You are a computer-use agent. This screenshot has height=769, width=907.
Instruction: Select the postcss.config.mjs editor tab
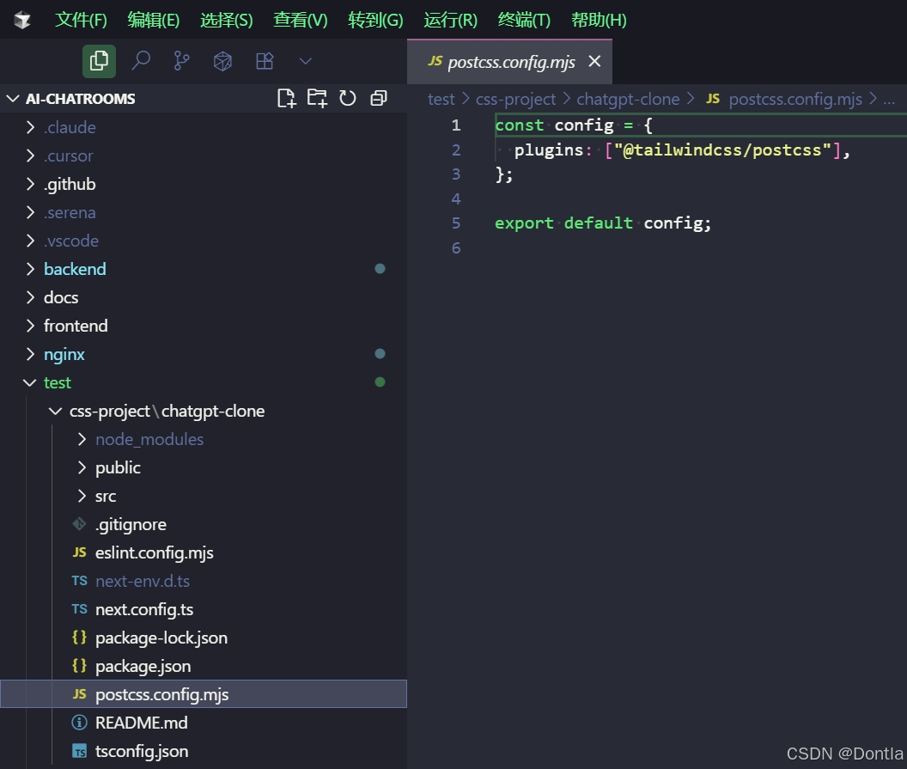pyautogui.click(x=509, y=62)
